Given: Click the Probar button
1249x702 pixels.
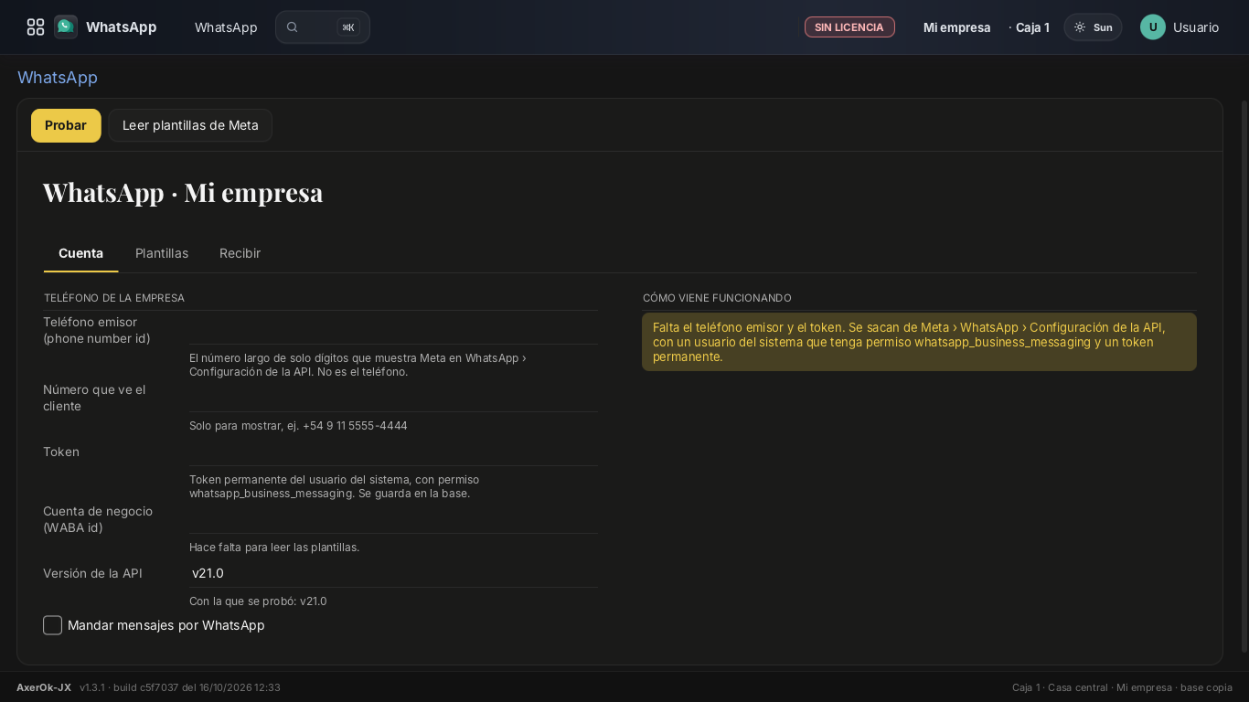Looking at the screenshot, I should (66, 125).
